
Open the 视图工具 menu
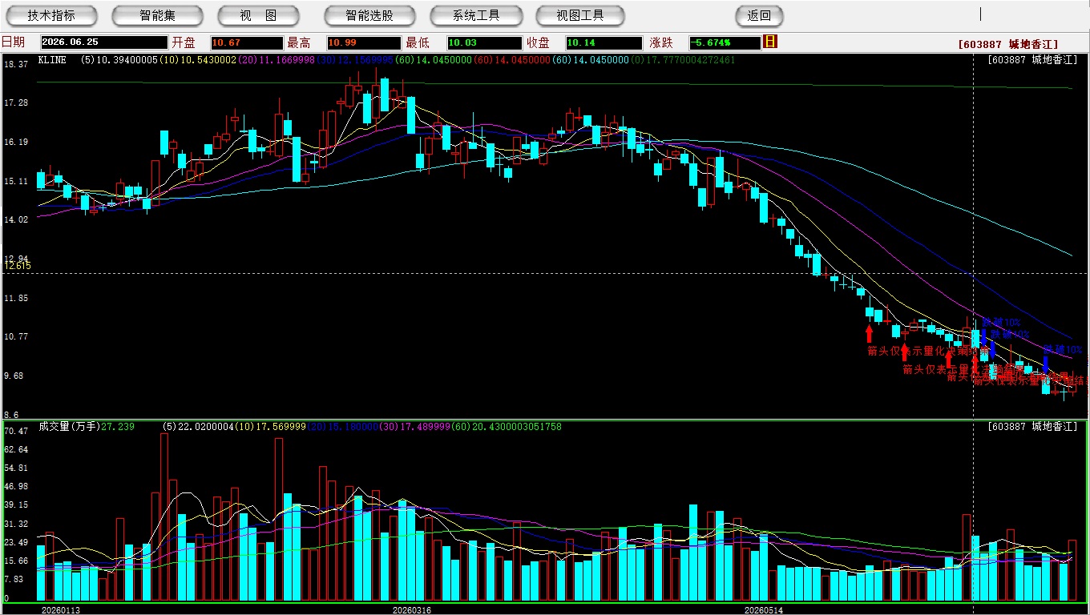[x=581, y=15]
